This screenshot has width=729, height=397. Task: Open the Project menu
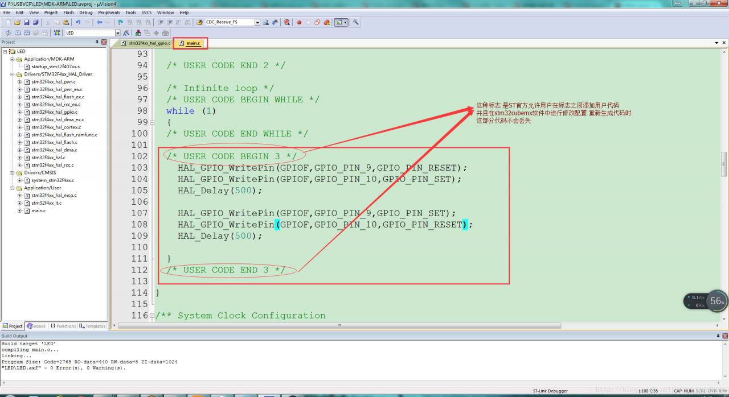coord(51,12)
